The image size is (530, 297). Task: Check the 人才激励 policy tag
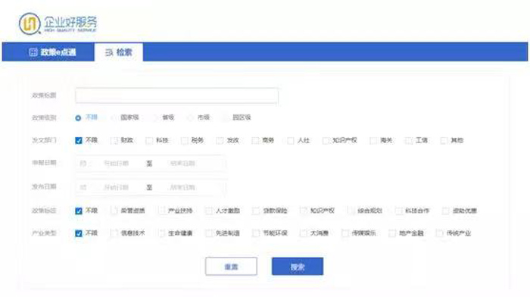click(209, 211)
